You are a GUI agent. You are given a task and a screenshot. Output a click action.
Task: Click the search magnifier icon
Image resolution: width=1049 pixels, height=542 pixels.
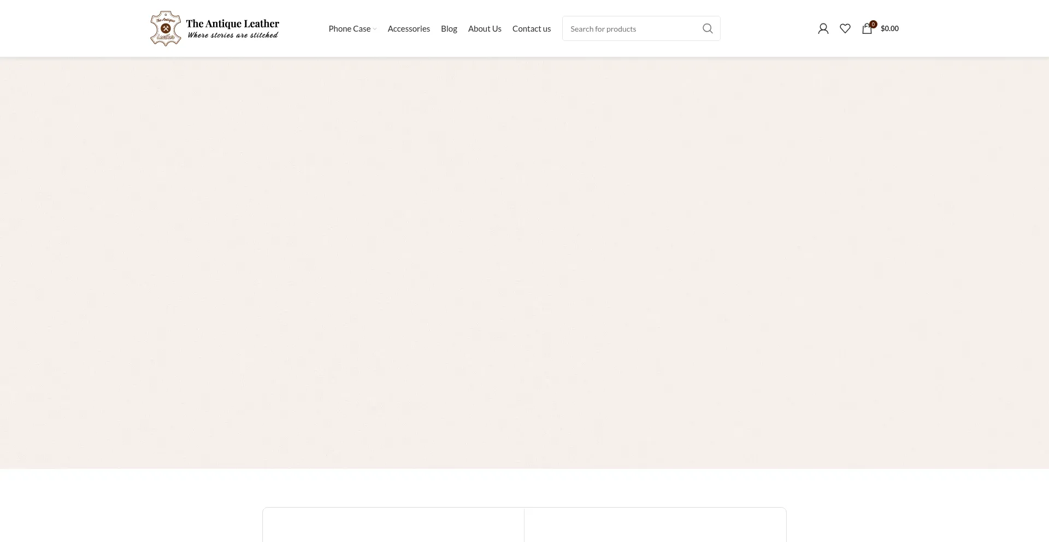(x=708, y=28)
